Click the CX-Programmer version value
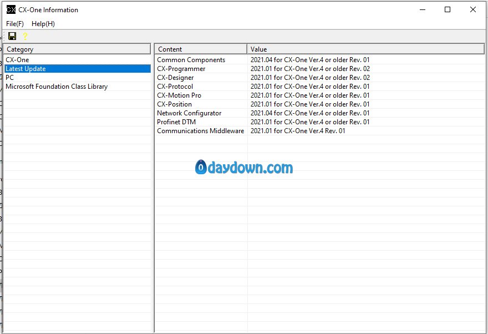Viewport: 488px width, 334px height. (310, 69)
